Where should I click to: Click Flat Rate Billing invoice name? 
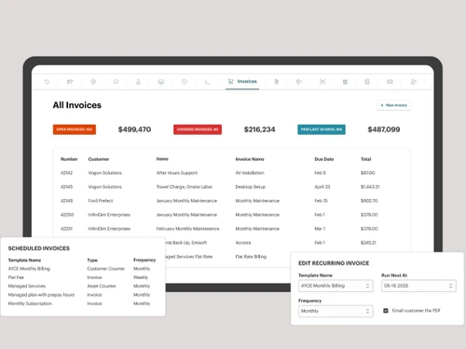click(251, 257)
